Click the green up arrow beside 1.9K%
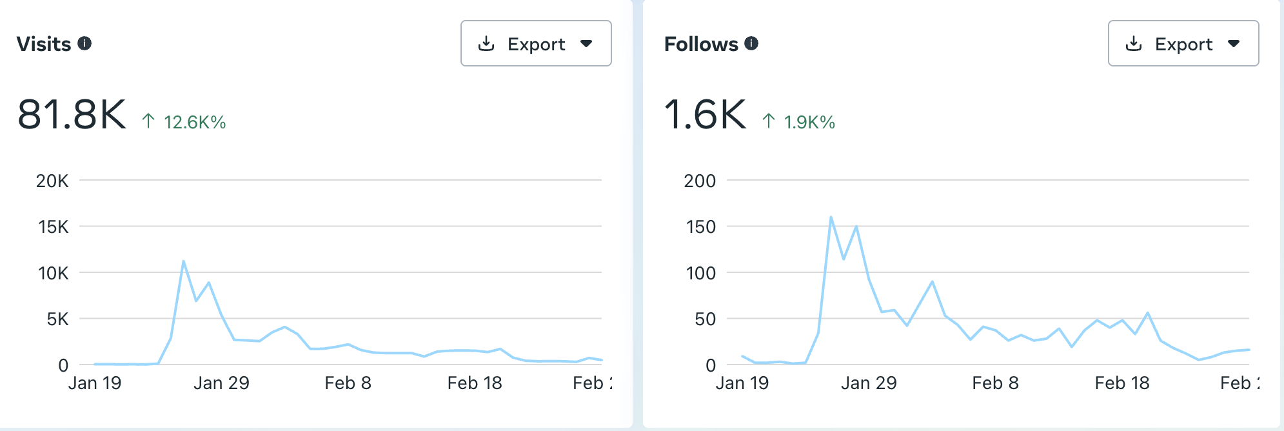This screenshot has height=431, width=1284. 768,121
